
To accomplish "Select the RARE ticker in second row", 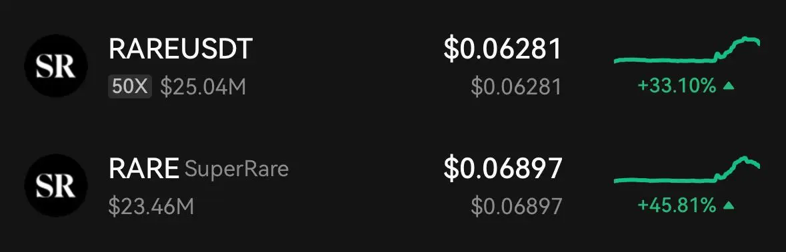I will (144, 169).
